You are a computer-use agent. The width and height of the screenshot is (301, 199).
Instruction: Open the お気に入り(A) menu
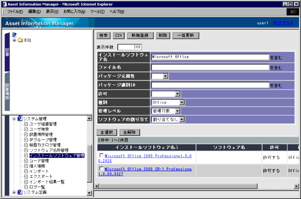click(74, 12)
